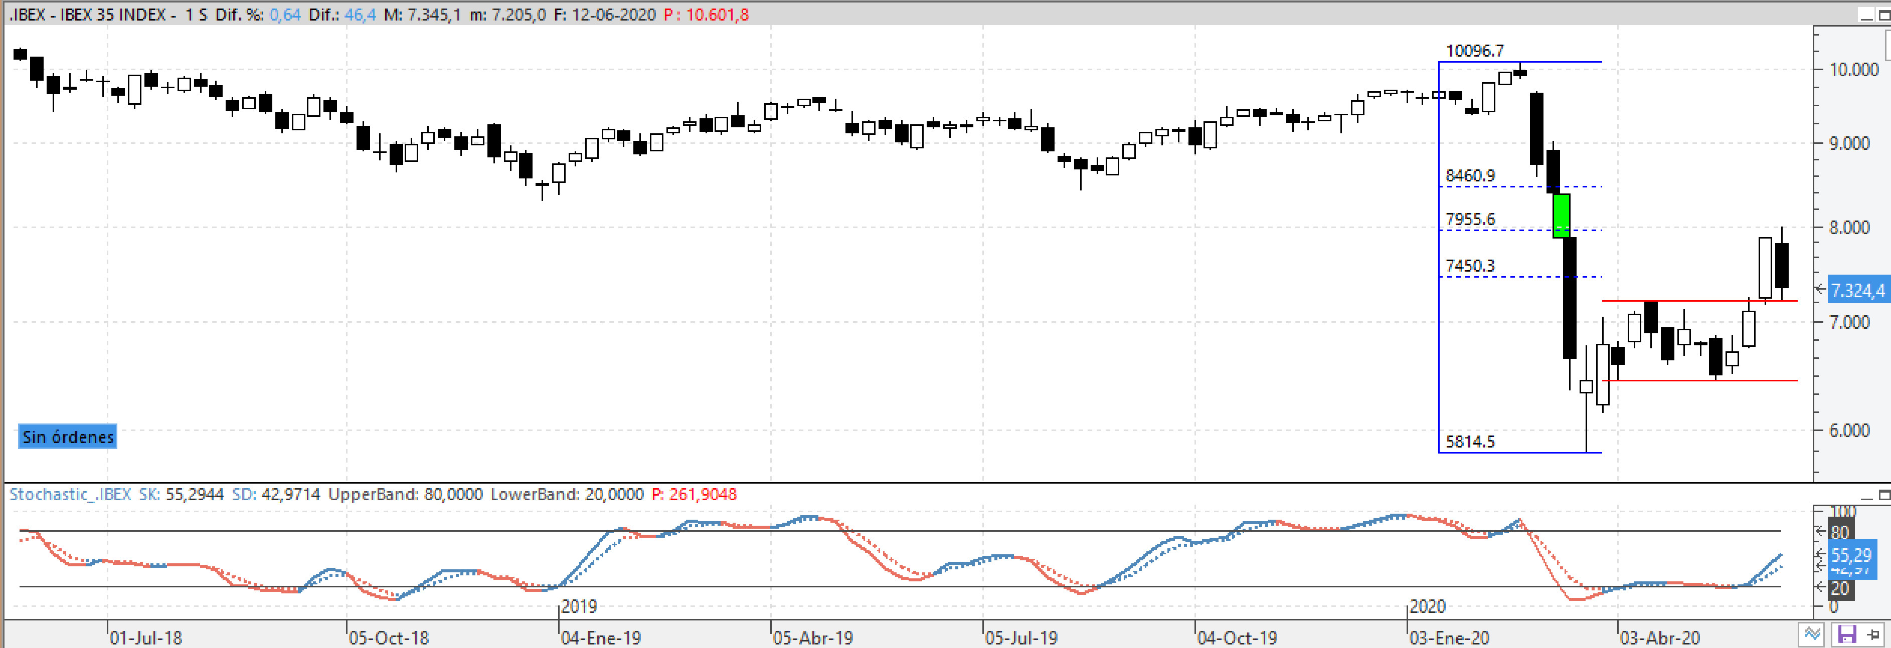The height and width of the screenshot is (648, 1891).
Task: Click the blue 55,29 stochastic value tag
Action: [1851, 555]
